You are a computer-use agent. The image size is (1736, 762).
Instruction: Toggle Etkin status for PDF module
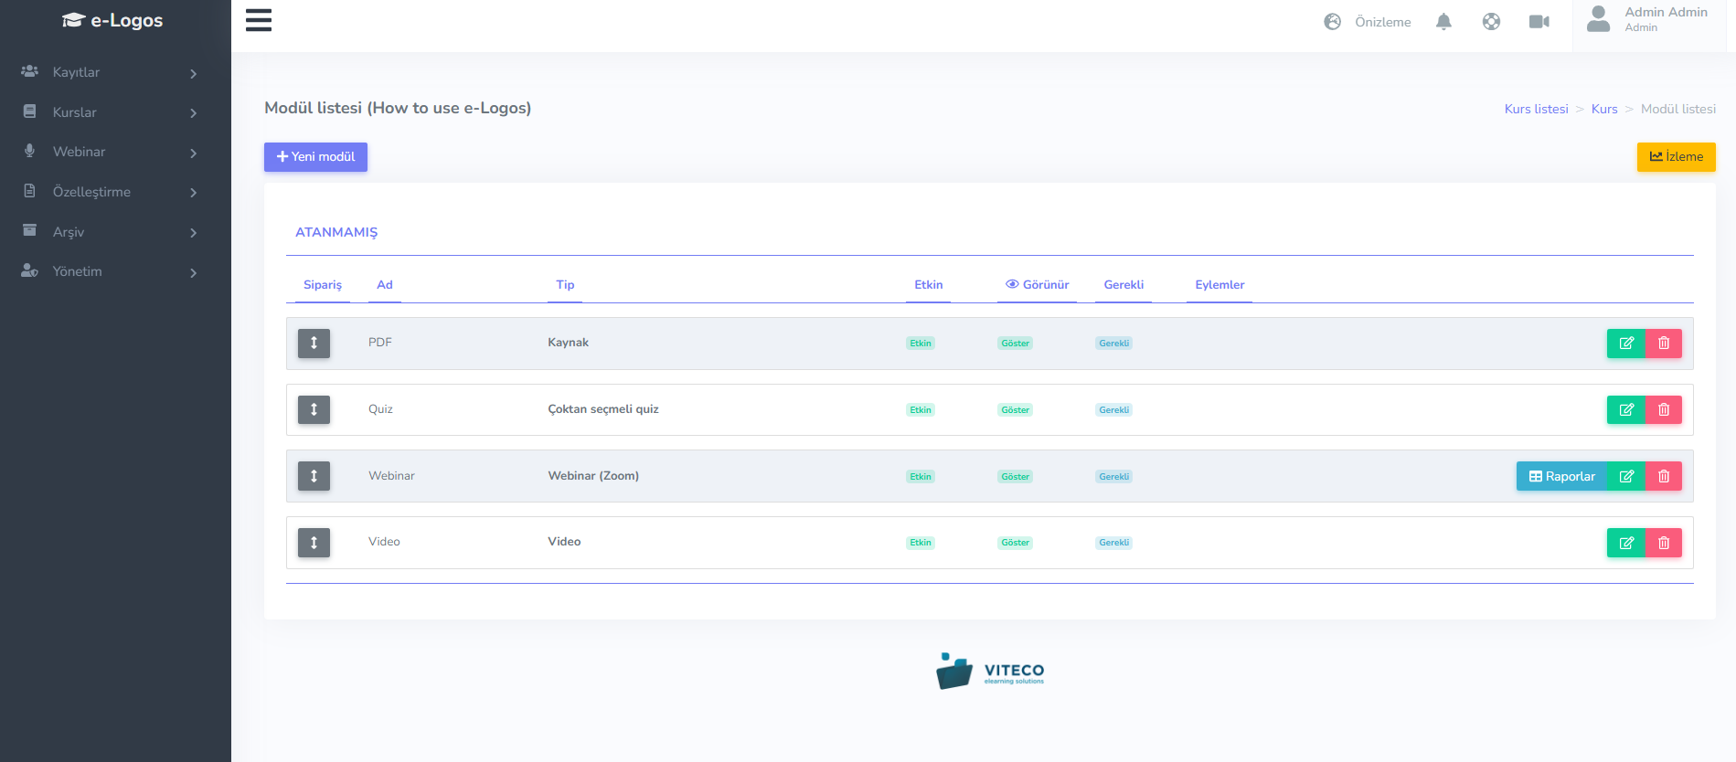coord(920,344)
